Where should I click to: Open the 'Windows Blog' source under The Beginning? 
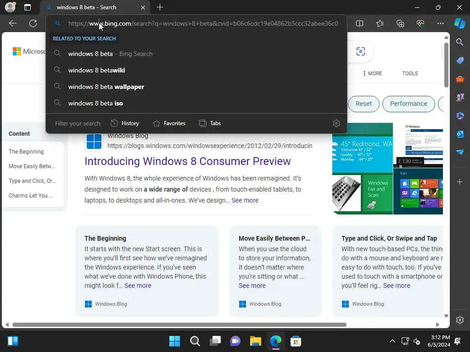(106, 304)
